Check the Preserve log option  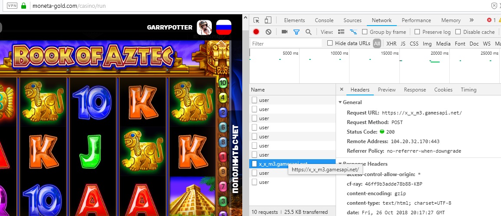coord(417,32)
